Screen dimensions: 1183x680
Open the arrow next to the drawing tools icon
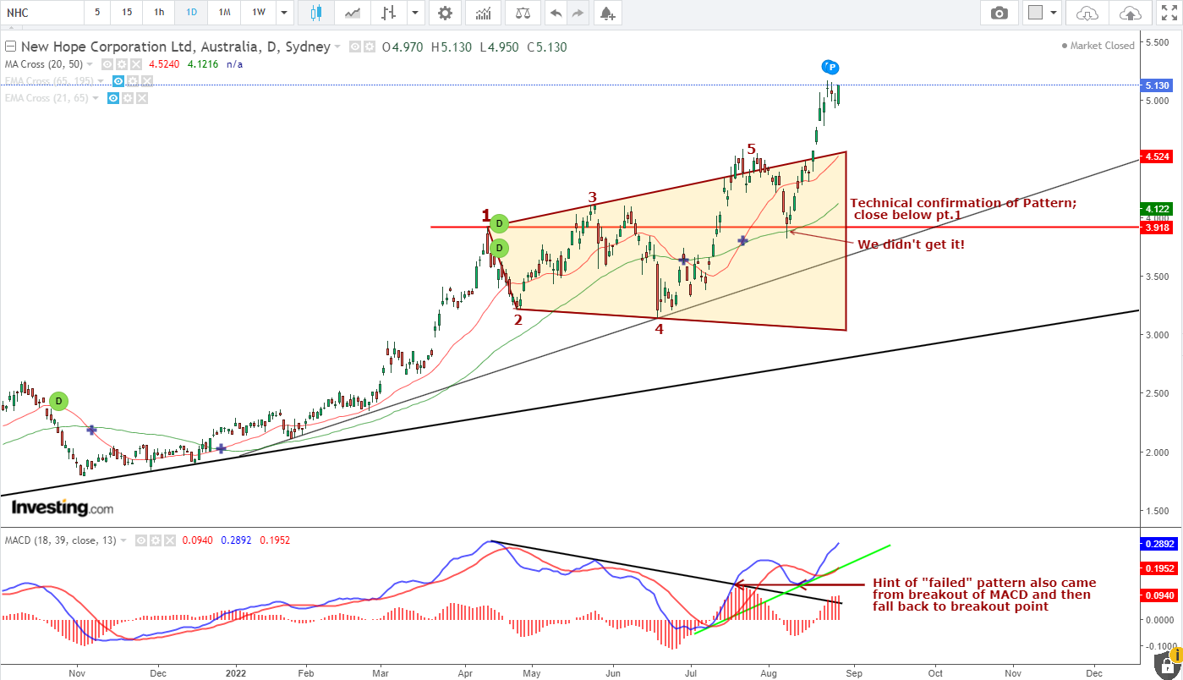(x=414, y=13)
